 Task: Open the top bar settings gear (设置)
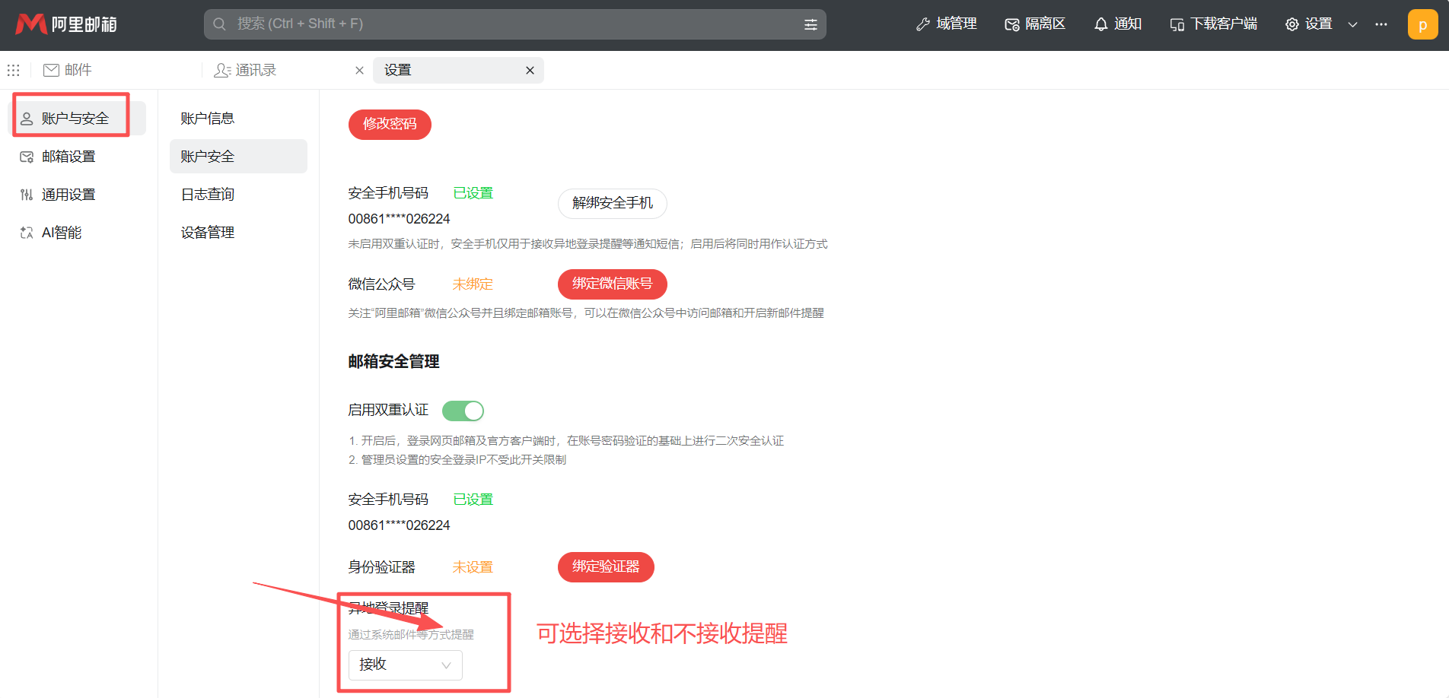pyautogui.click(x=1309, y=24)
